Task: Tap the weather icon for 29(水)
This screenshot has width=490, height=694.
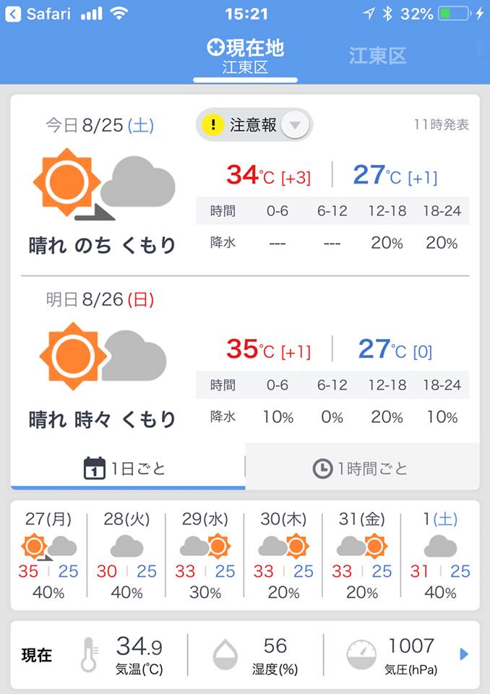Action: 205,546
